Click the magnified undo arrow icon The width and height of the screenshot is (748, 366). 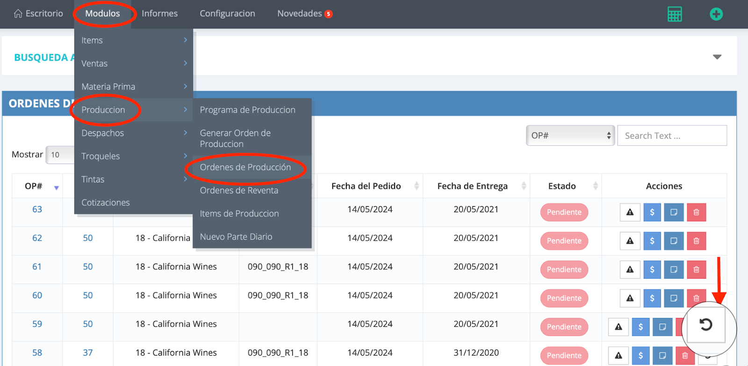click(705, 324)
